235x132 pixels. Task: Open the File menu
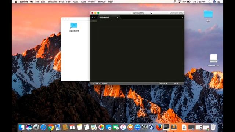(x=37, y=1)
